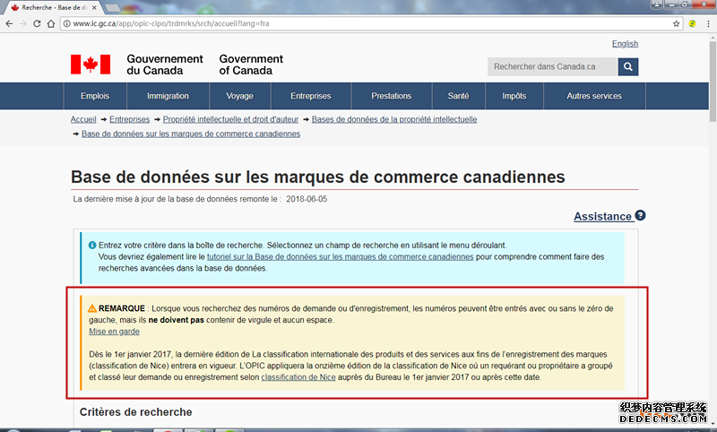Open the Immigration menu item

click(168, 96)
